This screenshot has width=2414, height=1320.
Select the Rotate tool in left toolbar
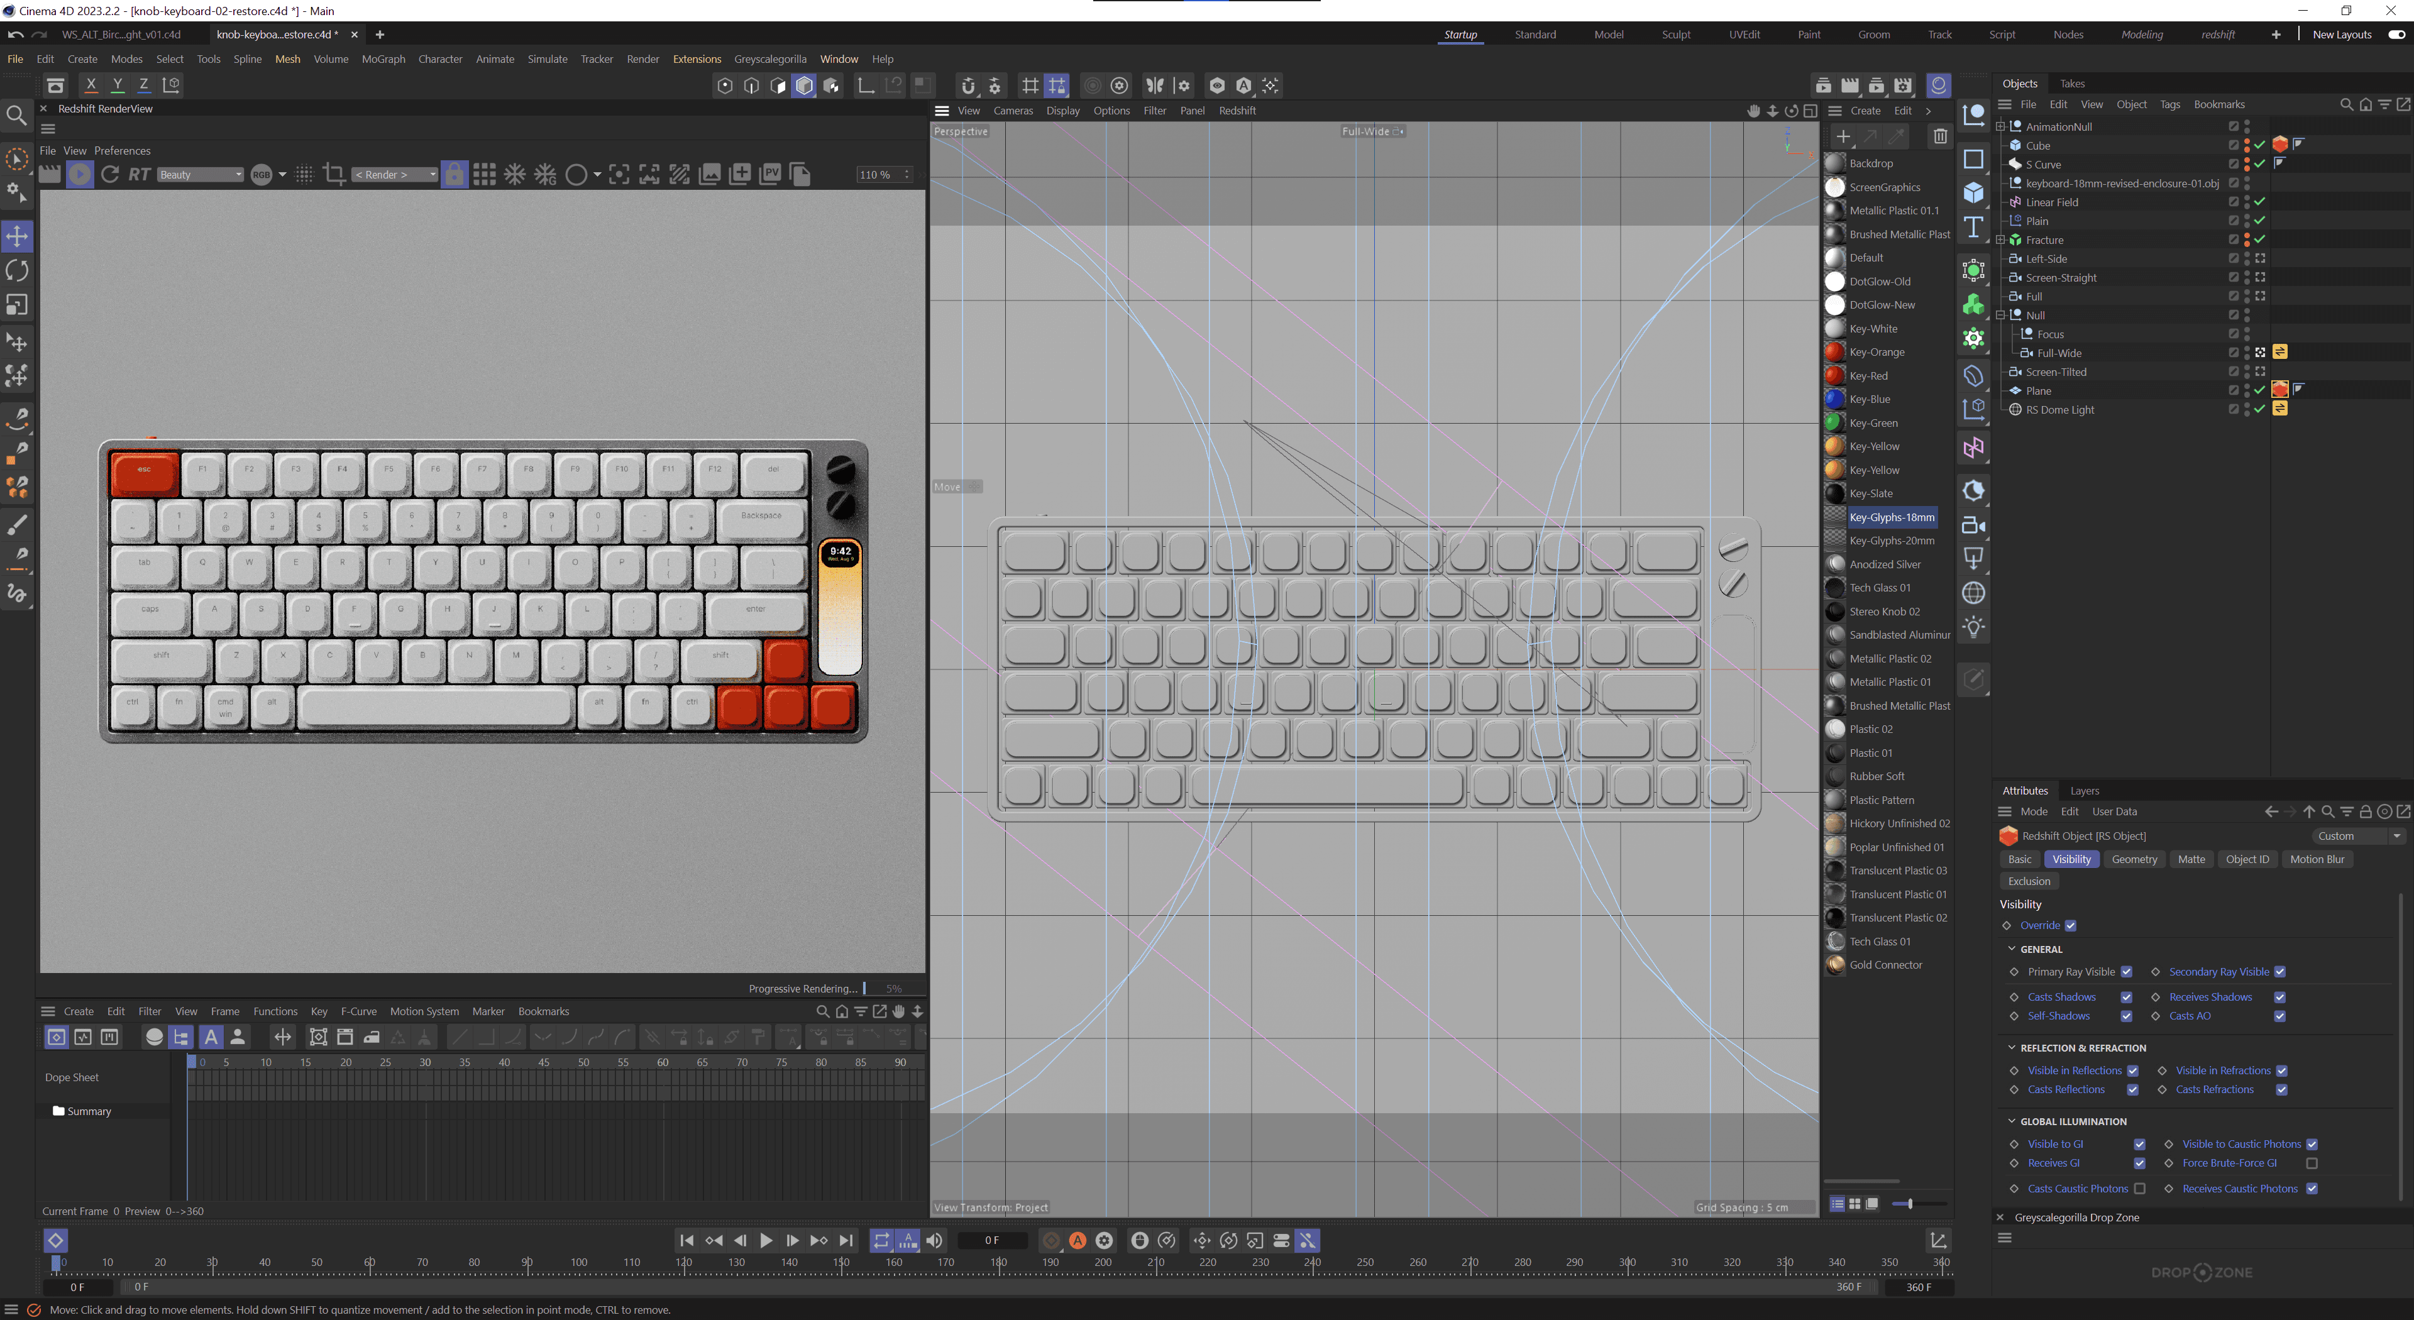[17, 271]
